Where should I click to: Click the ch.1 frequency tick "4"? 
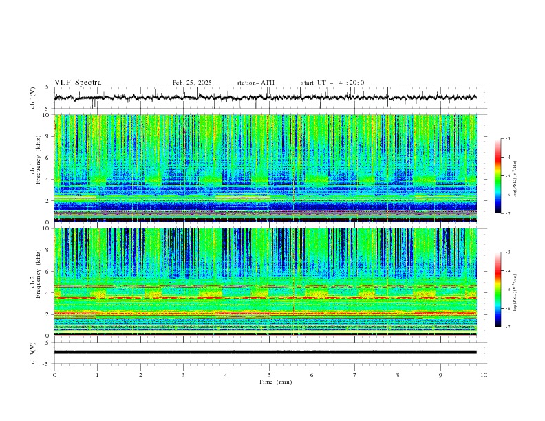48,180
